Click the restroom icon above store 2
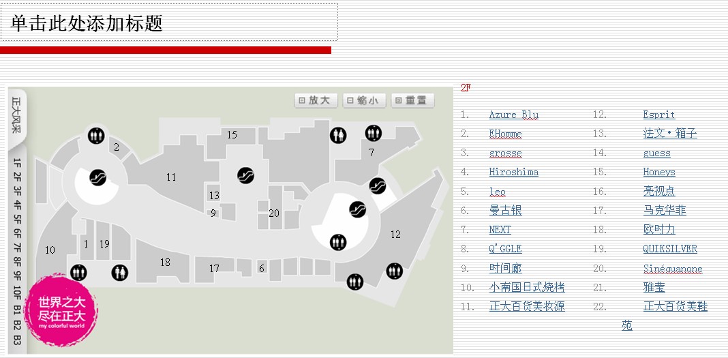This screenshot has width=728, height=358. coord(96,136)
